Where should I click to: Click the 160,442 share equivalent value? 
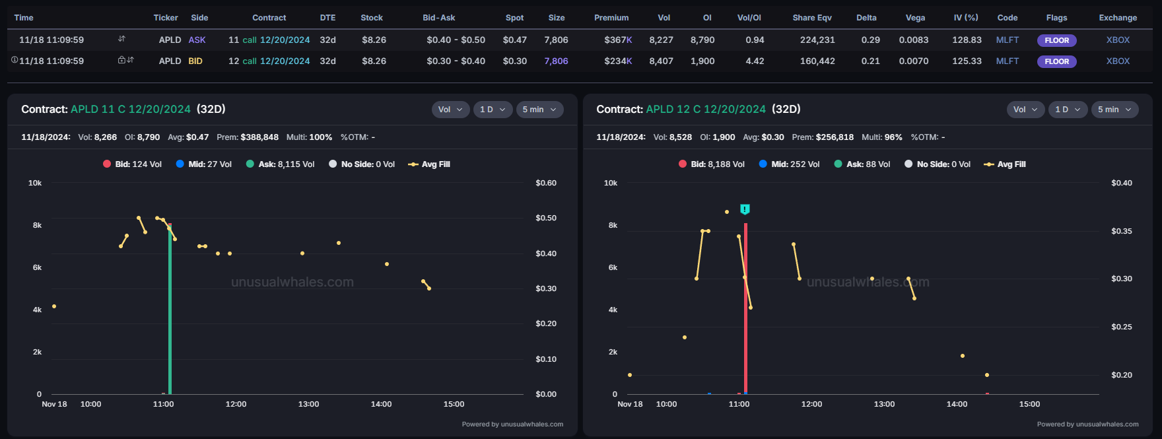click(817, 61)
